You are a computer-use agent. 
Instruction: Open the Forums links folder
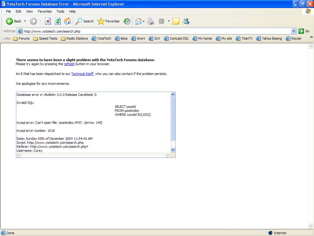[x=21, y=38]
